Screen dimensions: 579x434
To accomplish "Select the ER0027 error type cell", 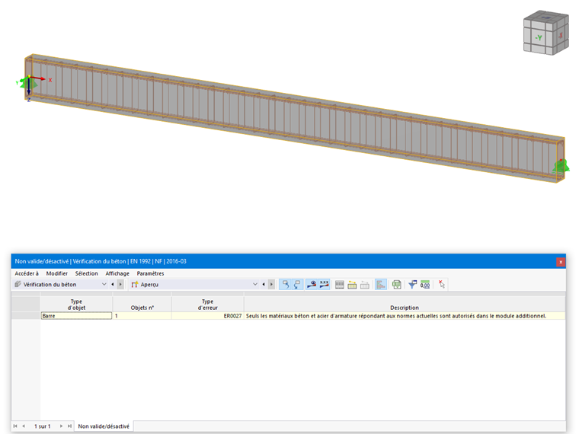I will (x=207, y=316).
